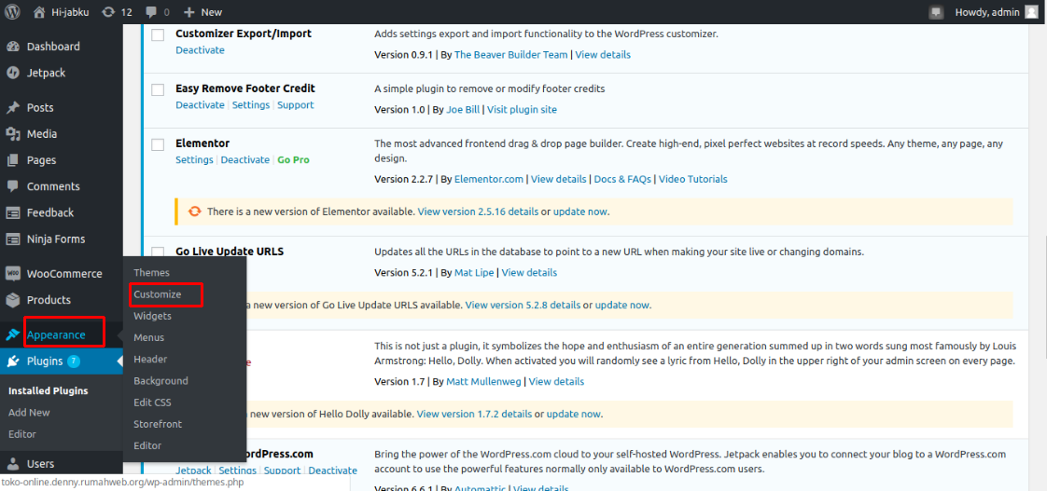Click update now for Hello Dolly
The width and height of the screenshot is (1047, 491).
(x=574, y=414)
